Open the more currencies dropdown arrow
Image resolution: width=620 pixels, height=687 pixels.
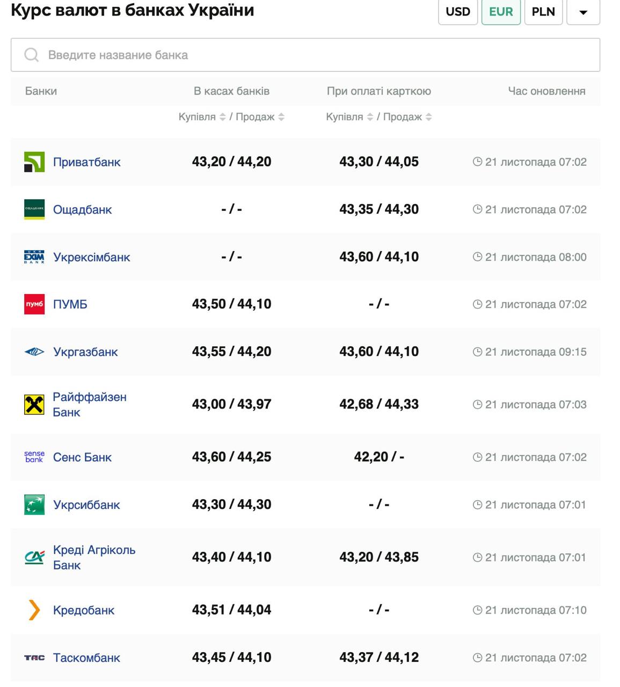[x=583, y=12]
